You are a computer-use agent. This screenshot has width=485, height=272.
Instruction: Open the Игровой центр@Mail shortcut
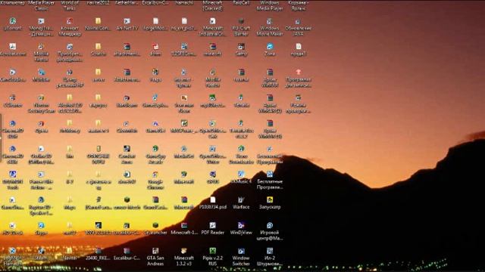point(270,225)
